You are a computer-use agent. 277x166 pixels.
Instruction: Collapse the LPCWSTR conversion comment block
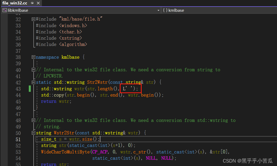(33, 69)
